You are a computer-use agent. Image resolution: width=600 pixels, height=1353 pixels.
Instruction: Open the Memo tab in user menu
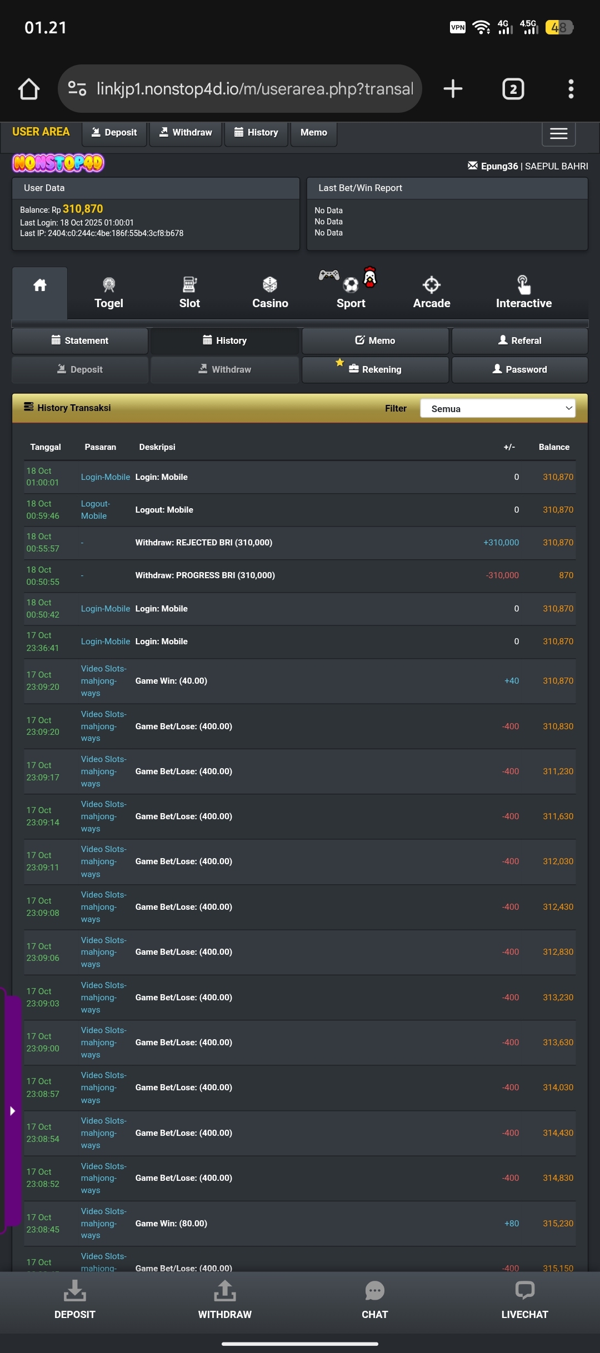375,340
